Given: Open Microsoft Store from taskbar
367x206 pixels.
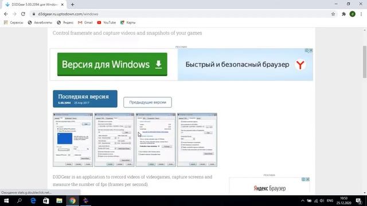Looking at the screenshot, I should pos(46,201).
